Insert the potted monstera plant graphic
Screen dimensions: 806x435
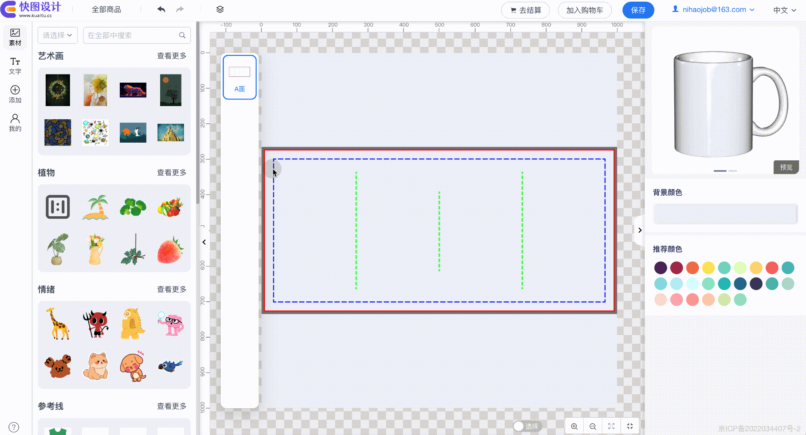pos(58,250)
